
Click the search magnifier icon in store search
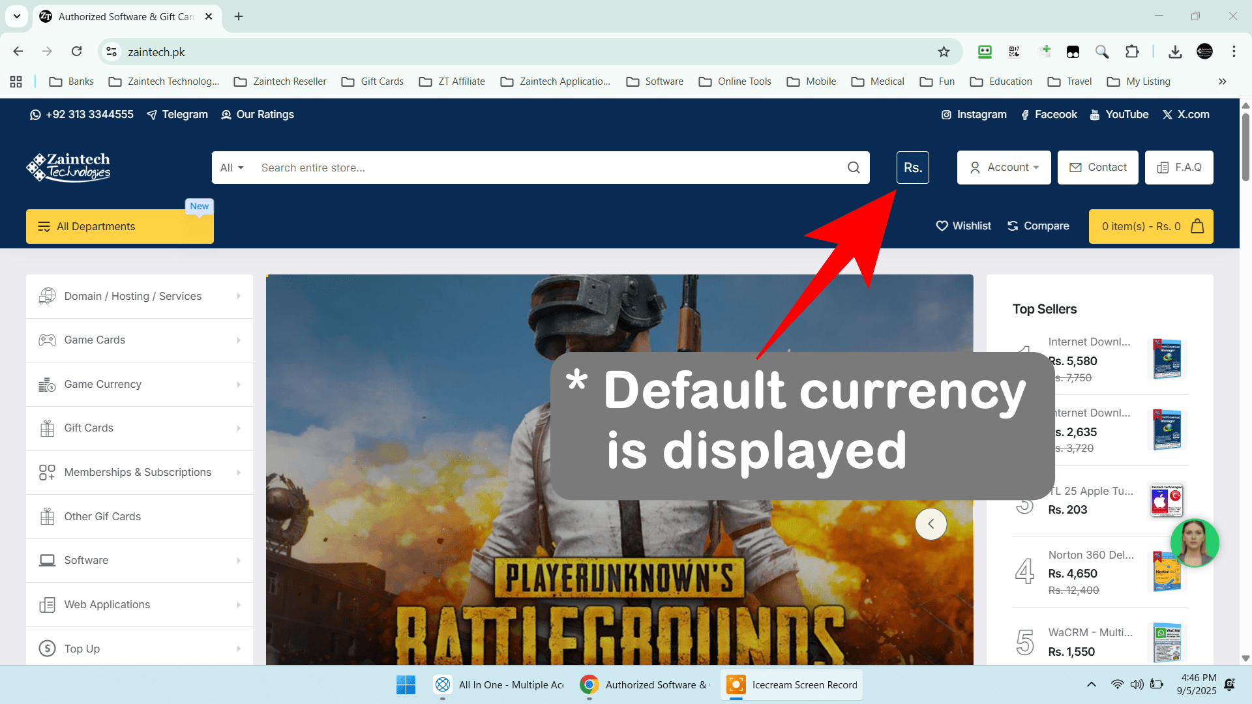[x=853, y=168]
